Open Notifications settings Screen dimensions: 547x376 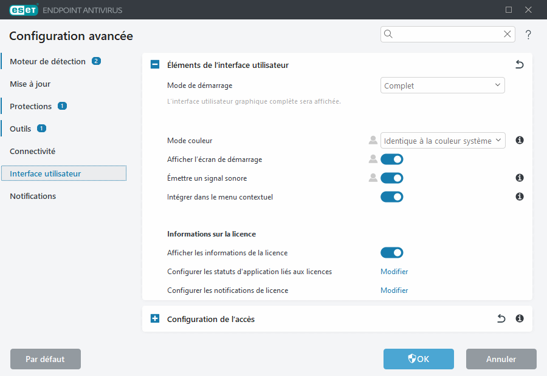click(x=33, y=196)
